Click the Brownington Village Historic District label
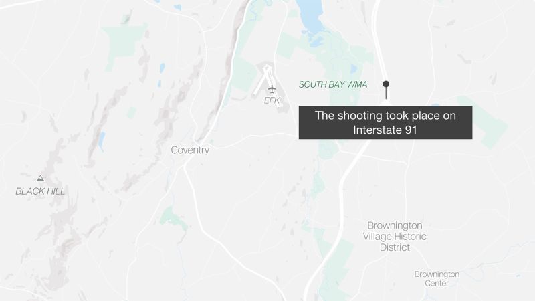The image size is (535, 301). pyautogui.click(x=395, y=237)
